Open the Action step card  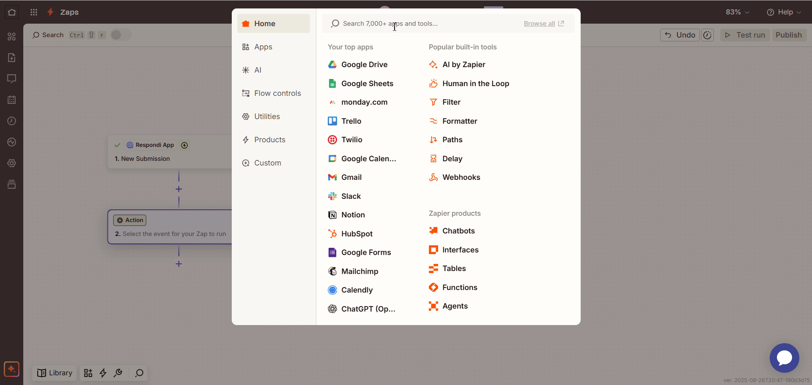170,227
